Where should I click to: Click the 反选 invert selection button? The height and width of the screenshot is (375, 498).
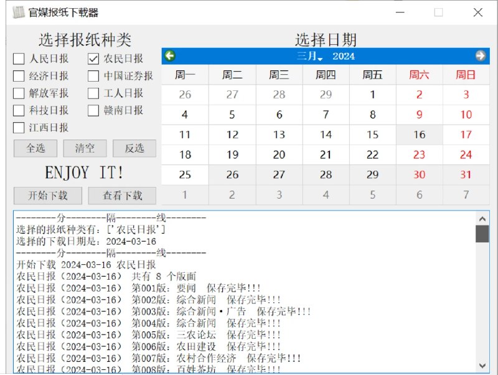pos(136,148)
